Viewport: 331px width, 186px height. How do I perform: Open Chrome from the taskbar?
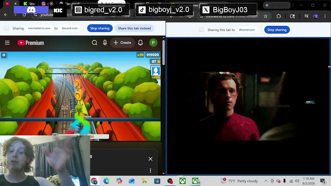94,181
